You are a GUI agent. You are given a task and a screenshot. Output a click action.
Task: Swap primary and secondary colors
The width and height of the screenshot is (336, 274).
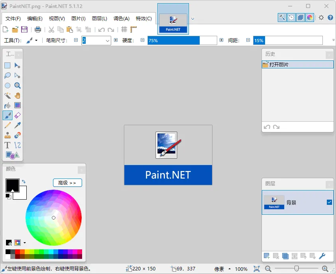[x=24, y=182]
